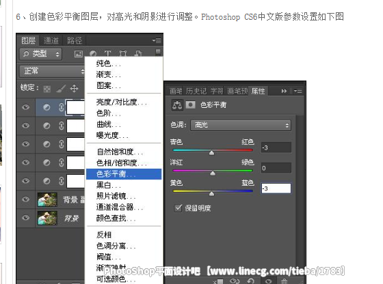
Task: Switch to the 画笔 tab
Action: [176, 91]
